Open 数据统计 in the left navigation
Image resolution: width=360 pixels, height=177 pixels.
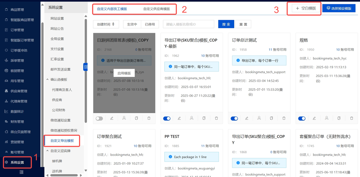coord(17,111)
